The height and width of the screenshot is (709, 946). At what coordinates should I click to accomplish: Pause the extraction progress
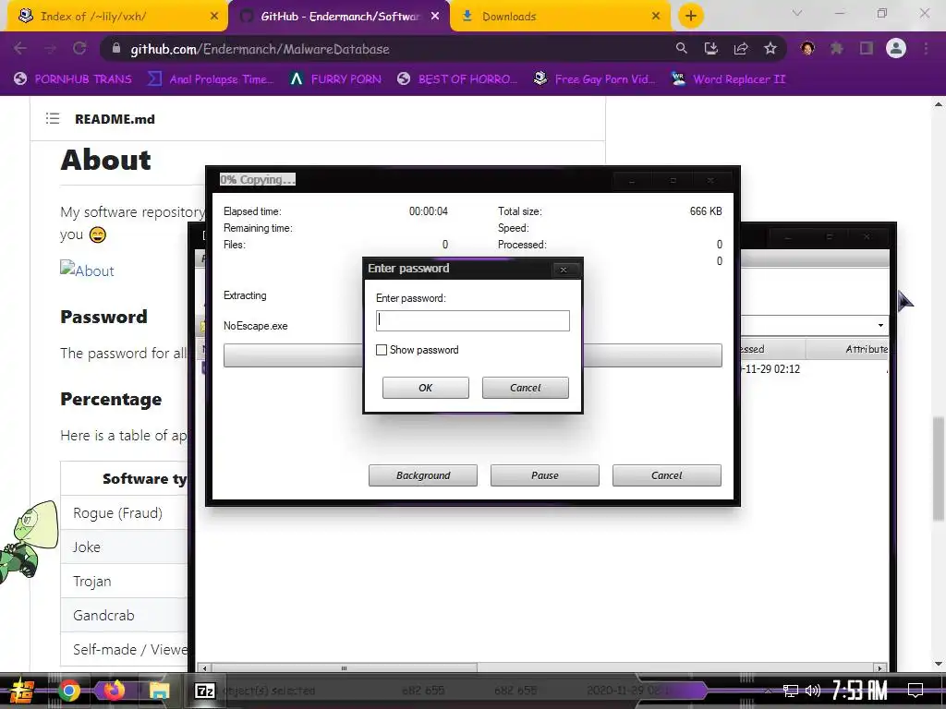(545, 475)
